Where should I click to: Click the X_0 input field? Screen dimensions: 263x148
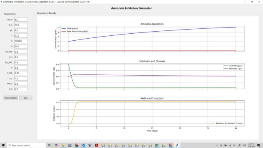pyautogui.click(x=21, y=79)
